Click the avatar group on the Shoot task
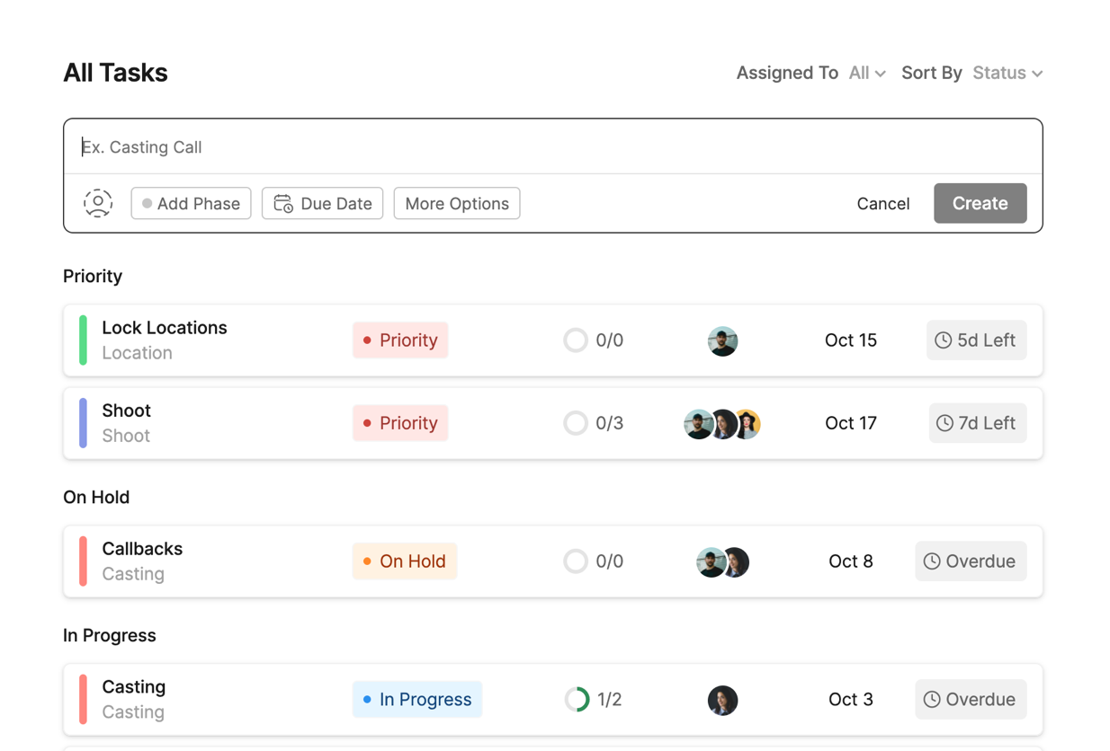 tap(721, 423)
